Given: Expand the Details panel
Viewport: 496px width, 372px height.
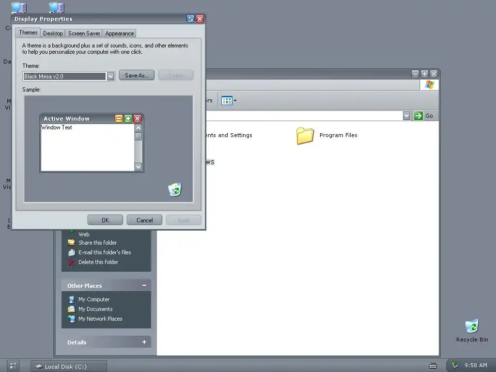Looking at the screenshot, I should click(x=144, y=342).
